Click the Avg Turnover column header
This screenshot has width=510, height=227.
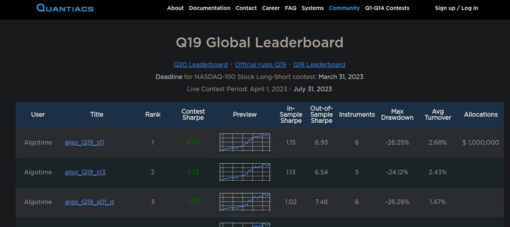tap(438, 114)
